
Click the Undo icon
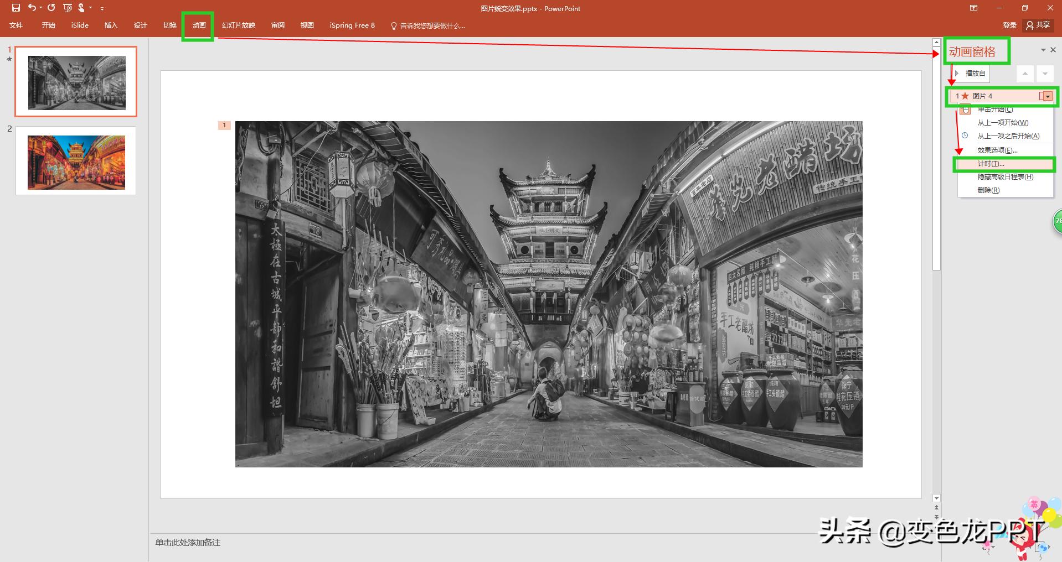(31, 8)
